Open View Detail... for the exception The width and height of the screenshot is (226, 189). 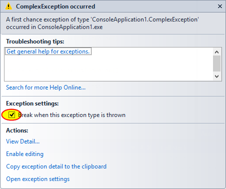tap(23, 141)
